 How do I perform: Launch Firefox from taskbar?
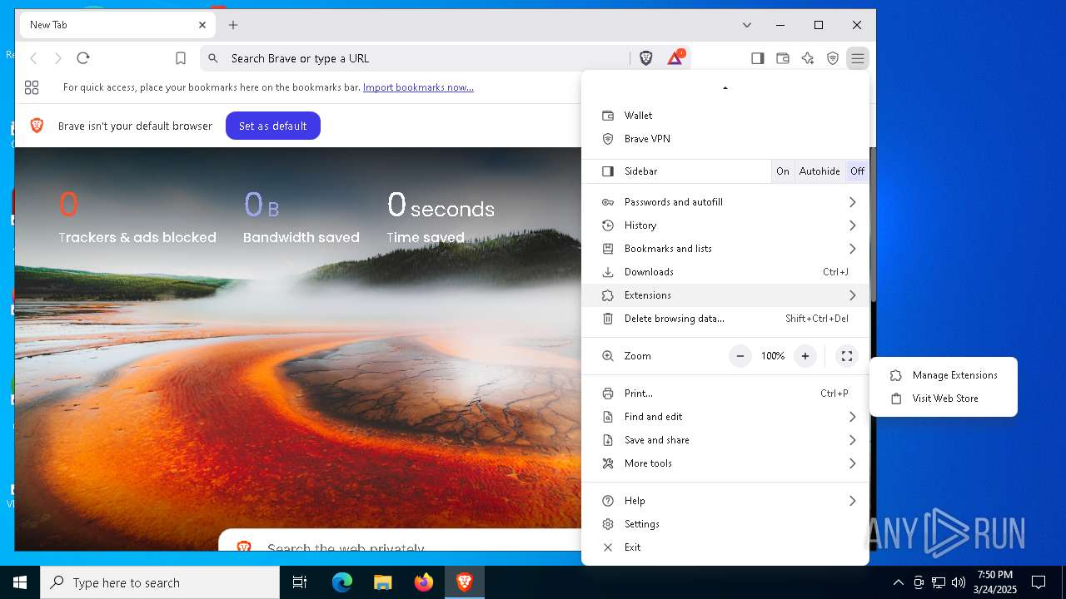[x=423, y=582]
